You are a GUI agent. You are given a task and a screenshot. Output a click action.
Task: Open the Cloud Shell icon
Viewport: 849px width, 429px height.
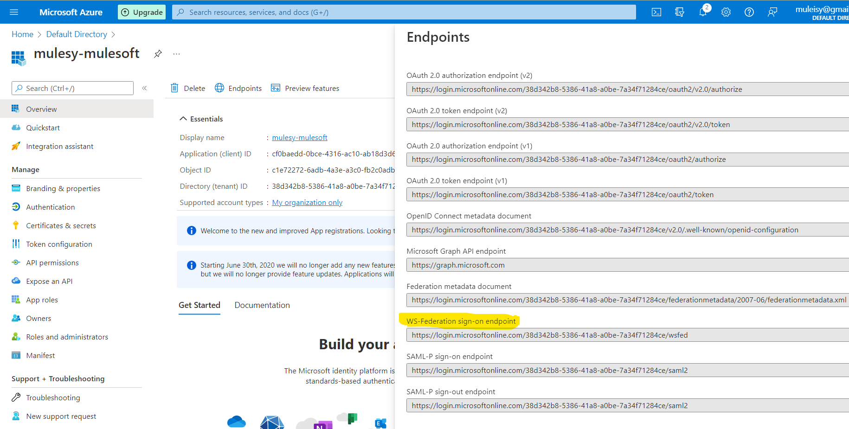pos(656,13)
